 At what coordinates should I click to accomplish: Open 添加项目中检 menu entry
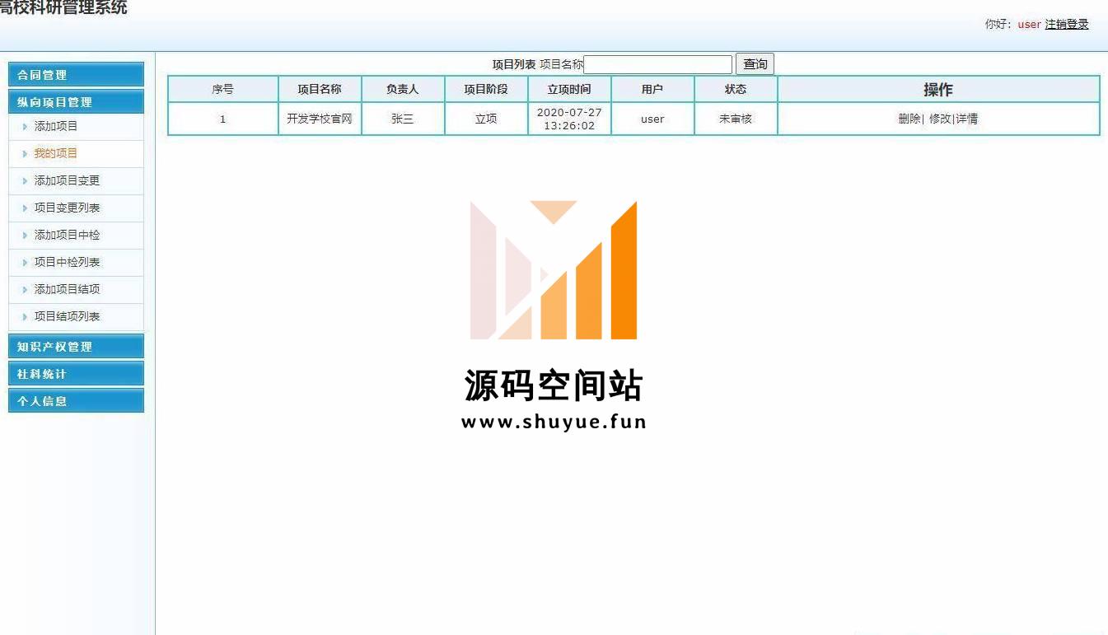[67, 235]
